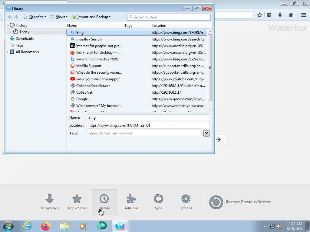Open Add-ons from start page launcher
The width and height of the screenshot is (310, 232).
tap(131, 202)
